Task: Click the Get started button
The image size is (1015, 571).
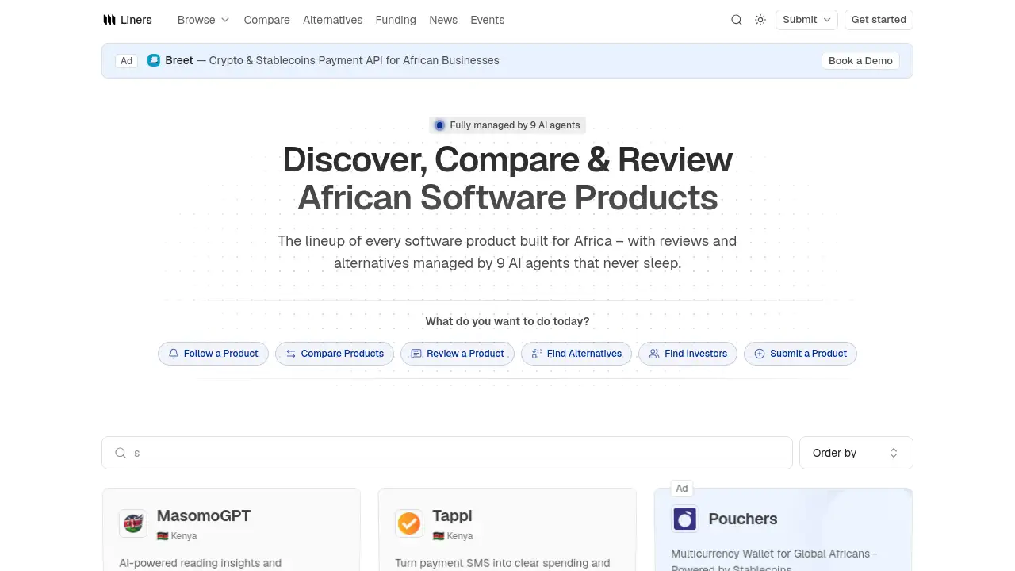Action: click(879, 20)
